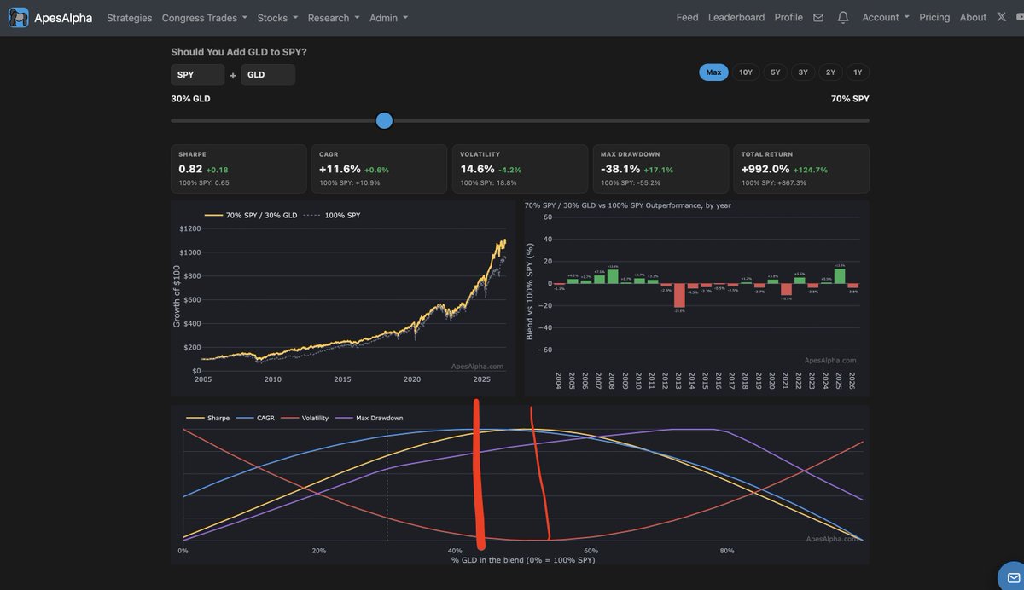Select the 3Y time range
This screenshot has width=1024, height=590.
click(803, 72)
